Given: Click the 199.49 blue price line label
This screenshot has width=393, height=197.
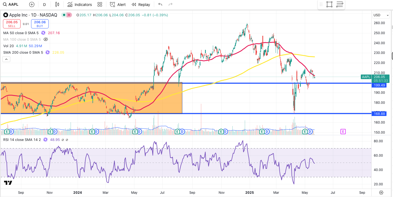Looking at the screenshot, I should pos(379,85).
